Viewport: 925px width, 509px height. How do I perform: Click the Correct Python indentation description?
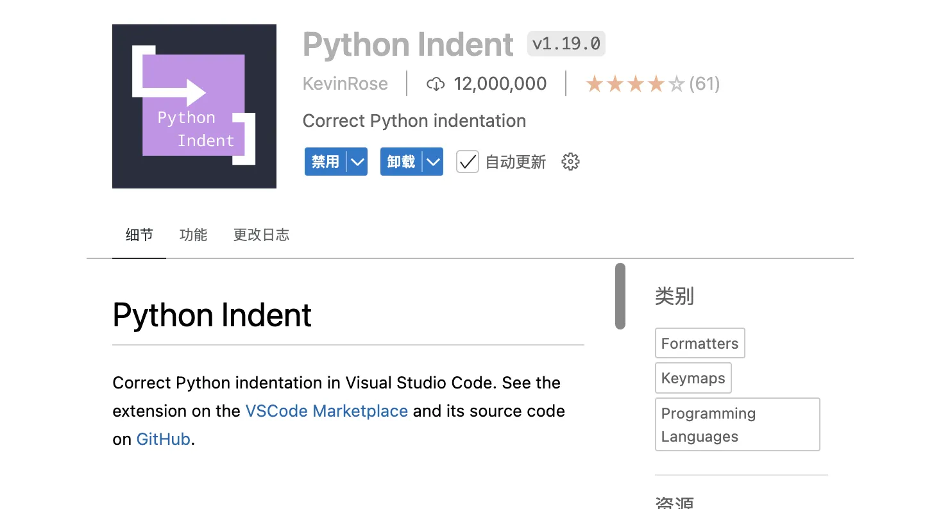coord(414,121)
